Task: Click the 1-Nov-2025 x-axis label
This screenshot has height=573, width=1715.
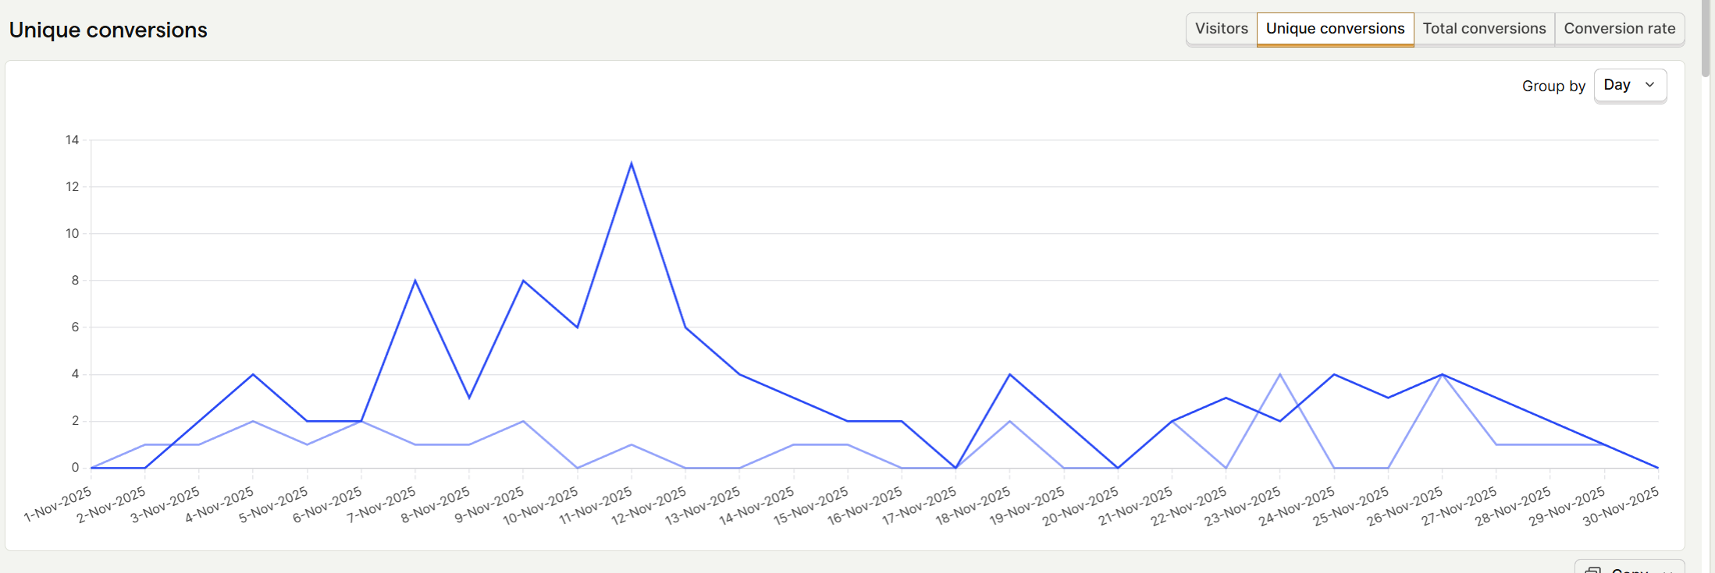Action: coord(59,504)
